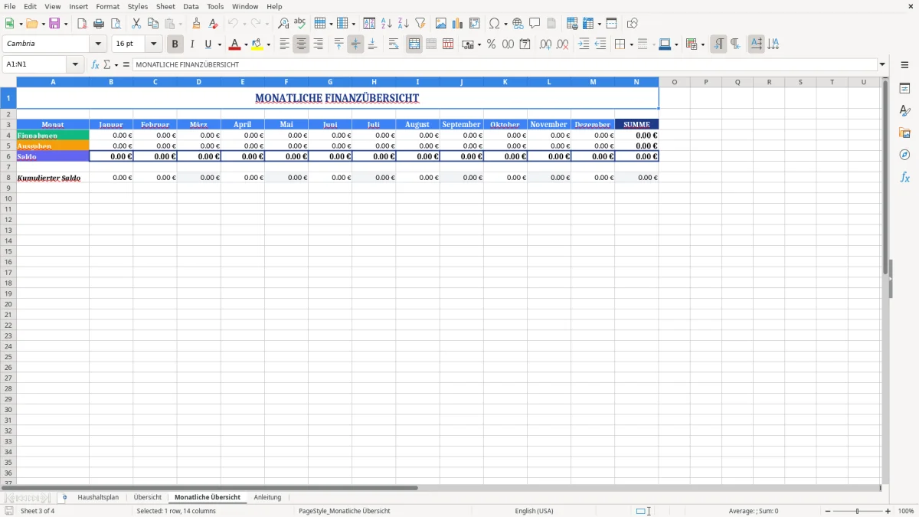Switch to the Haushaltsplan sheet tab
Image resolution: width=919 pixels, height=517 pixels.
click(x=98, y=497)
